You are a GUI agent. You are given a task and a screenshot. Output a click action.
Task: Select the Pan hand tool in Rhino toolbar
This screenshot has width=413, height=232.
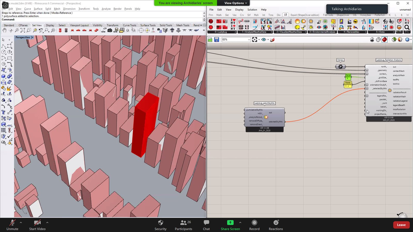(4, 30)
